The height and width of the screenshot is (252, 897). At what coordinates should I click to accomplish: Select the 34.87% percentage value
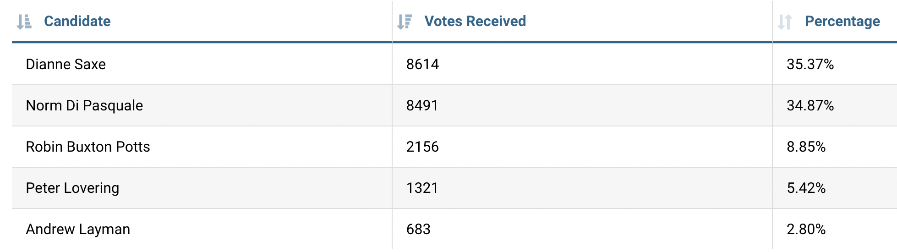810,105
